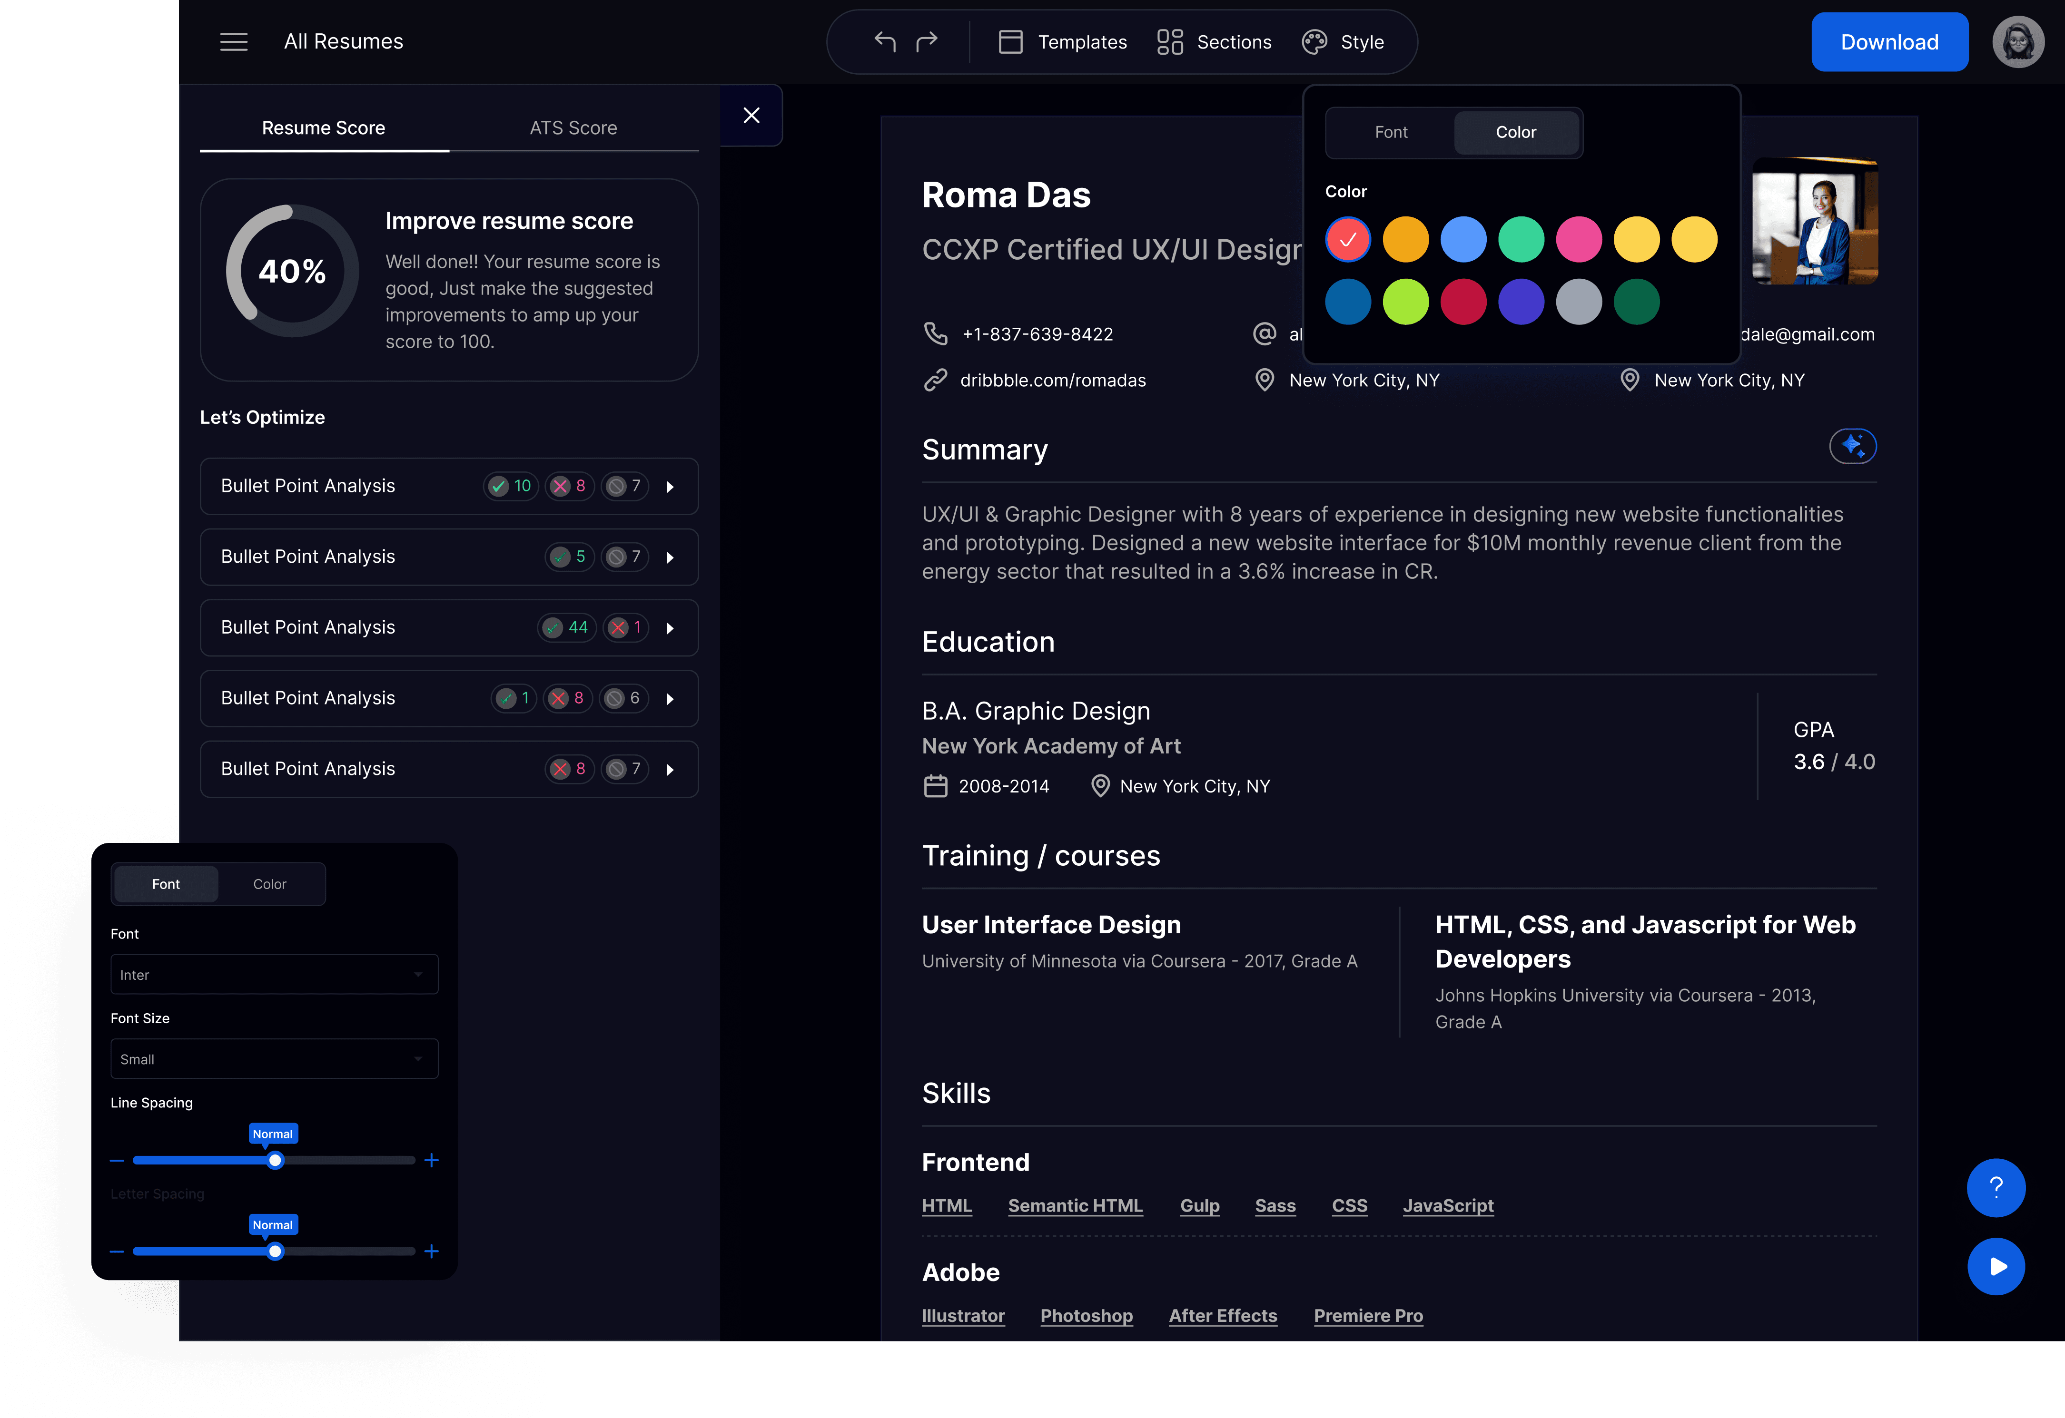Viewport: 2065px width, 1418px height.
Task: Close the resume score panel
Action: coord(751,116)
